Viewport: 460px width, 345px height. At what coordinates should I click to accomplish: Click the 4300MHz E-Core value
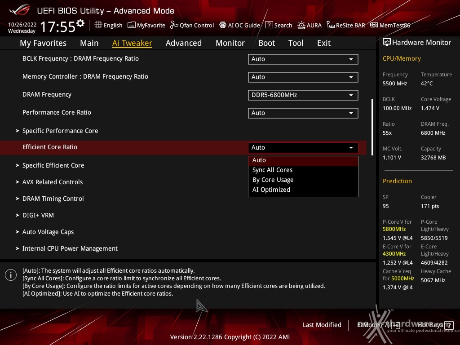point(394,254)
